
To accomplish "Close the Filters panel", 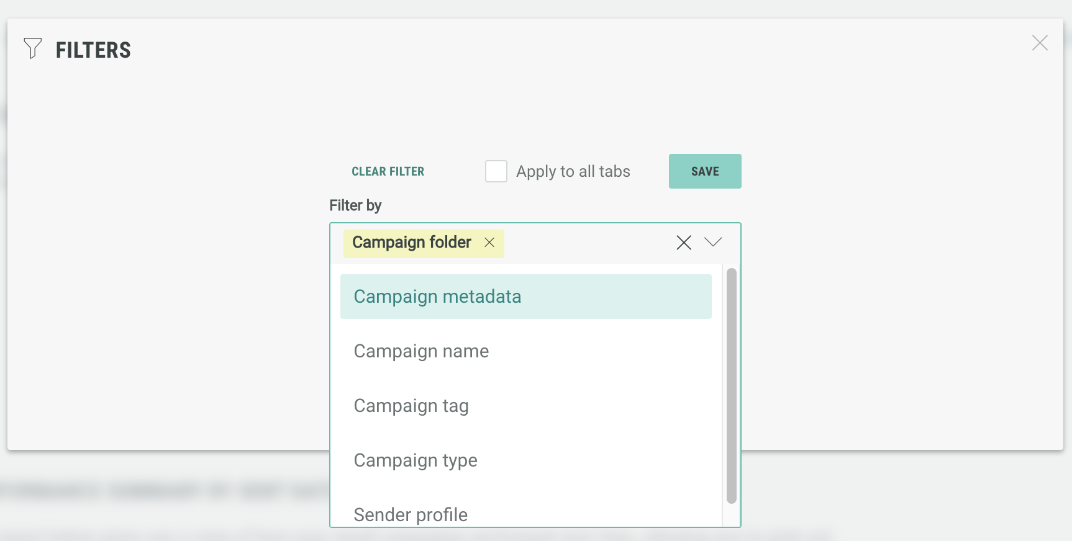I will 1040,43.
